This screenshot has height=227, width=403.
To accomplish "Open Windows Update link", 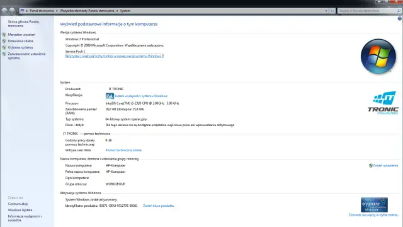I will (x=20, y=210).
